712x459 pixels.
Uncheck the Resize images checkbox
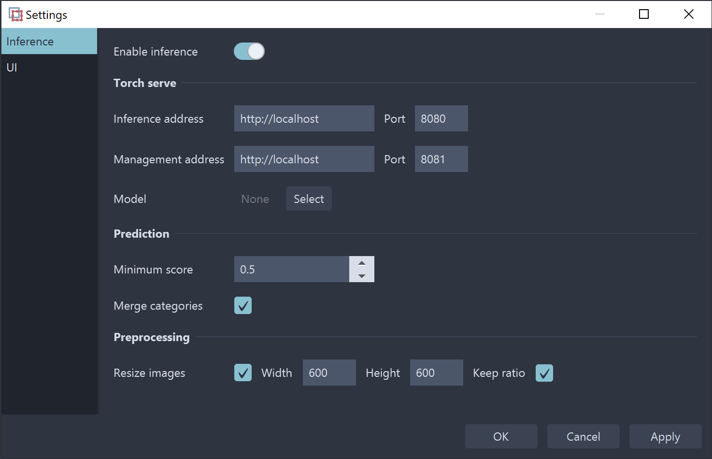(243, 373)
